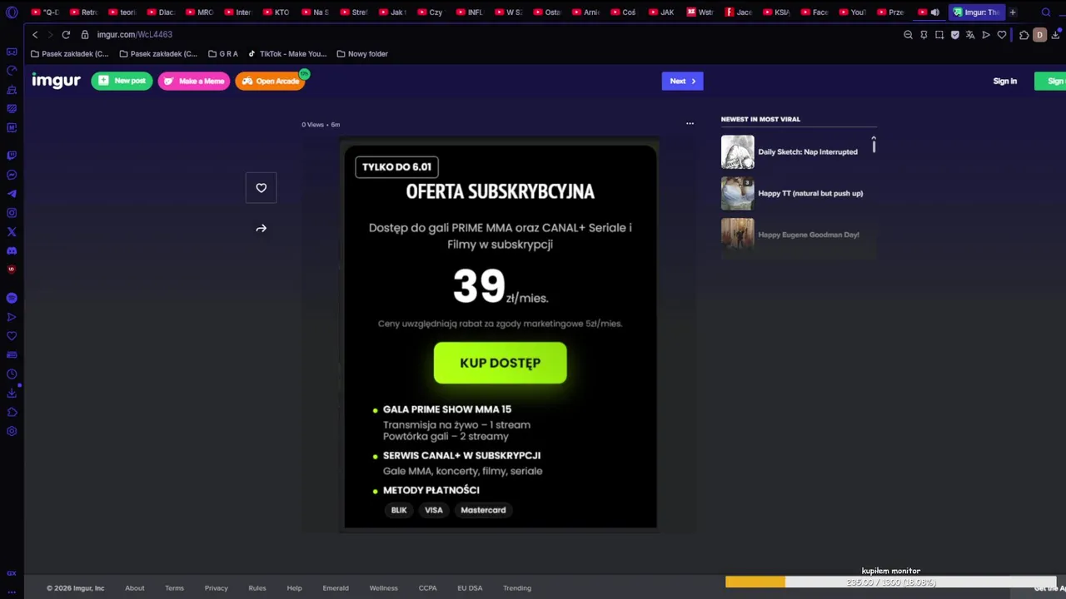Open the Opera menu logo
Image resolution: width=1066 pixels, height=599 pixels.
click(12, 12)
